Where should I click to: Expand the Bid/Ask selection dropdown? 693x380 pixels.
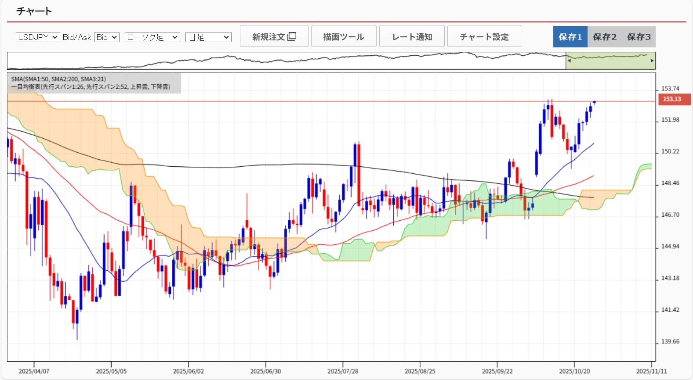point(107,37)
